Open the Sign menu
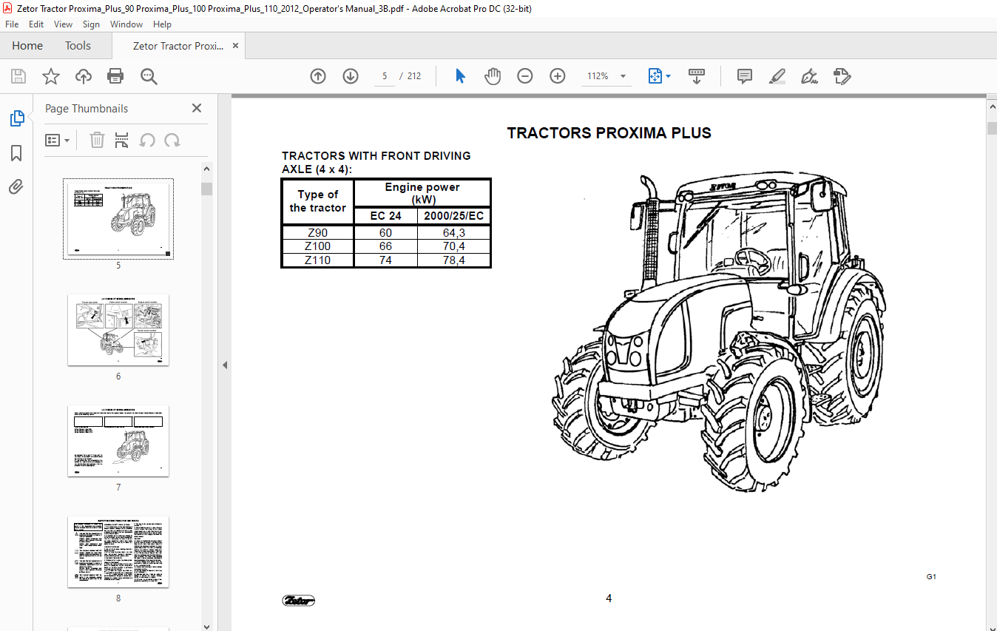Viewport: 997px width, 631px height. pyautogui.click(x=91, y=24)
